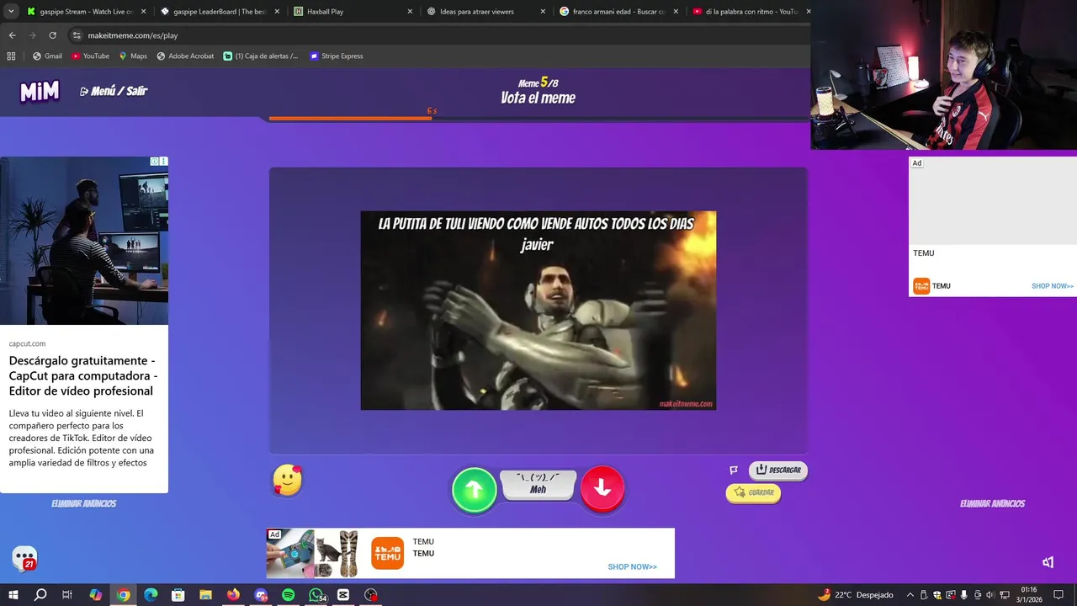
Task: Open Microsoft Store from the taskbar
Action: (x=178, y=595)
